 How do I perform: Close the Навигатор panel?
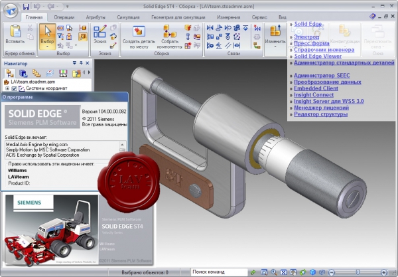coord(88,63)
